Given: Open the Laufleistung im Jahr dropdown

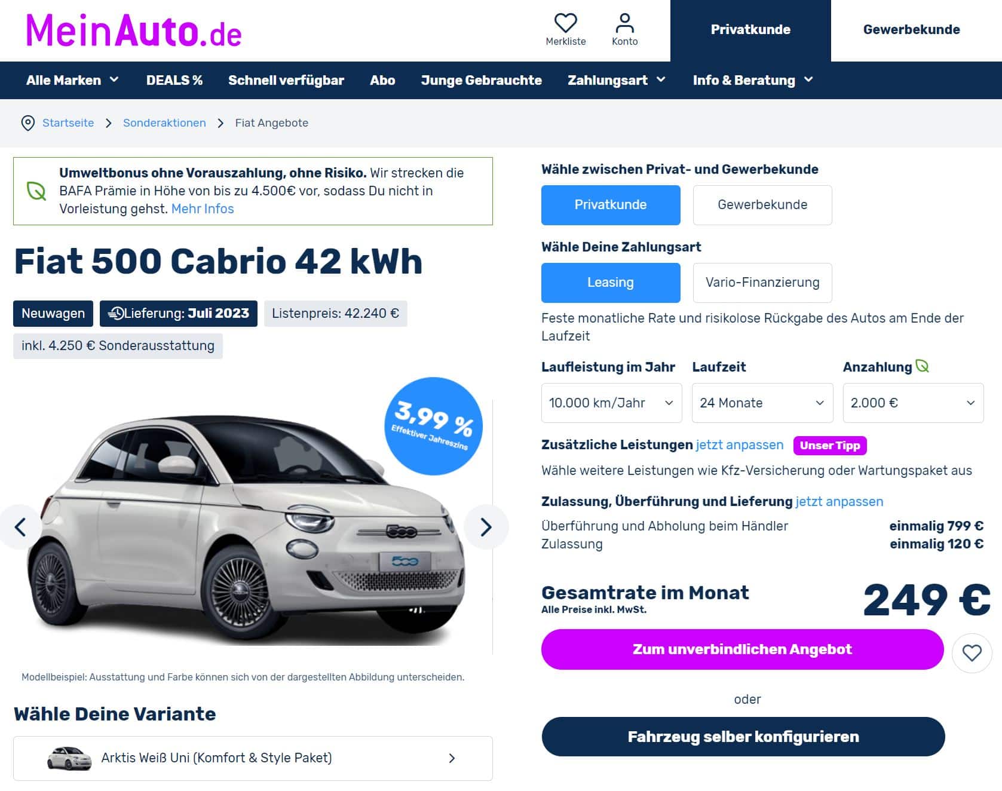Looking at the screenshot, I should coord(611,403).
